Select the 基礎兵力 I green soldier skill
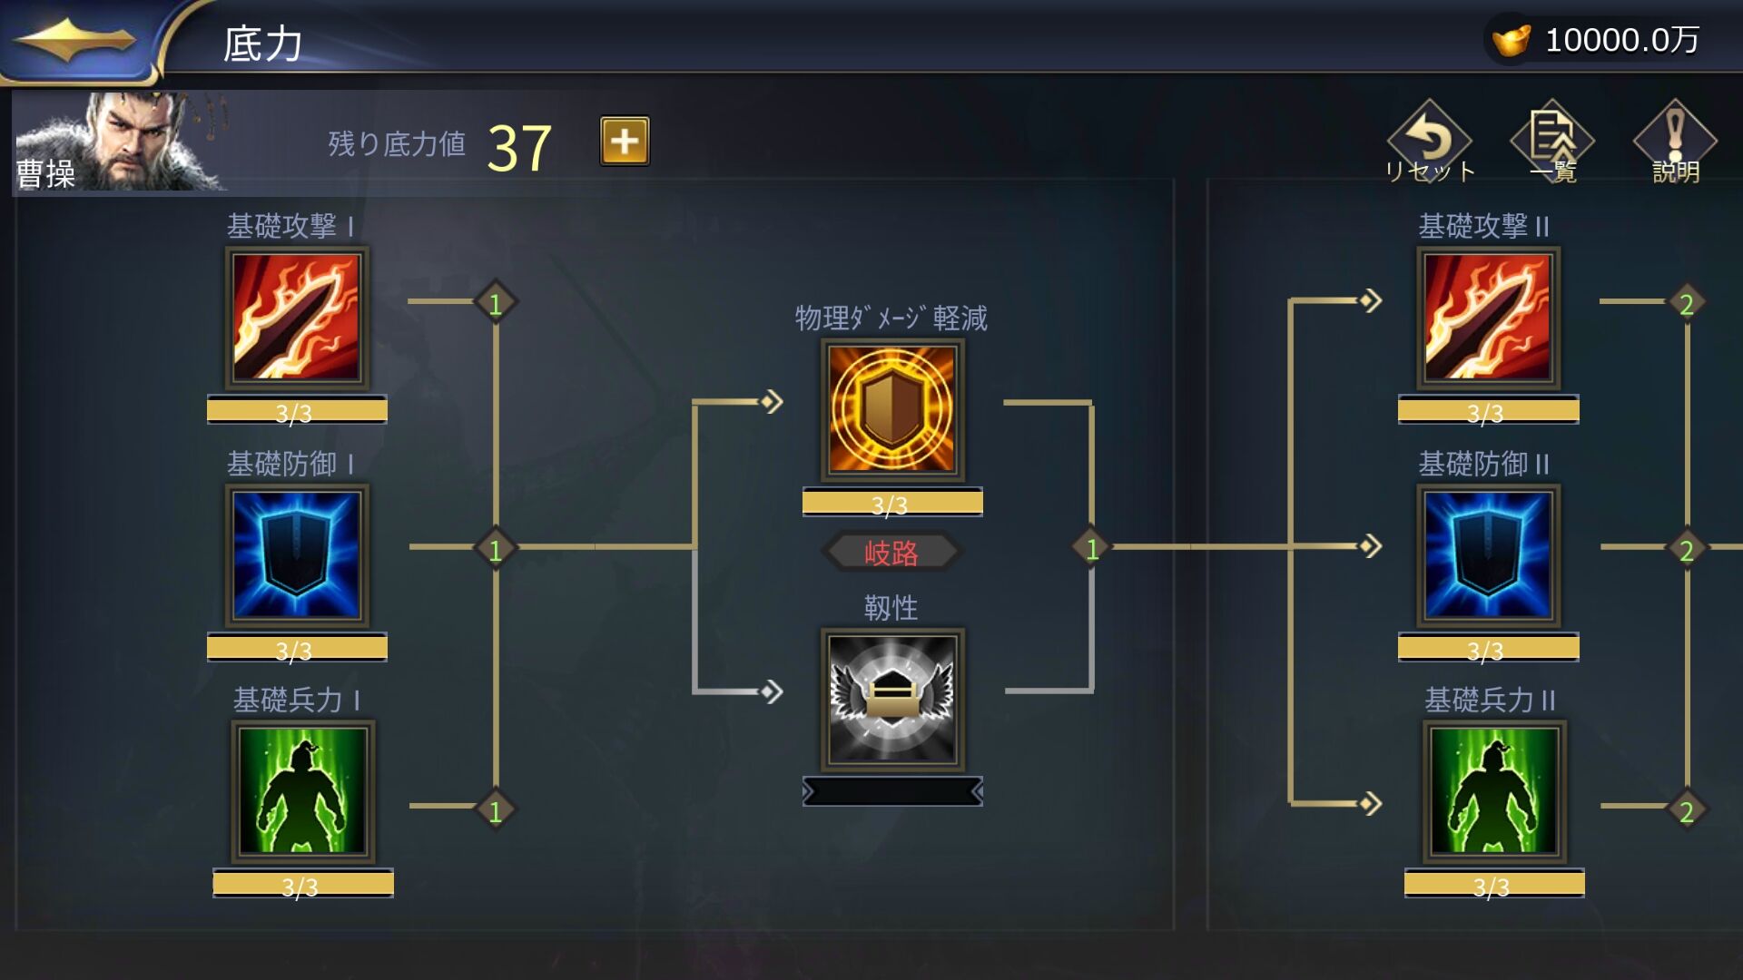 click(302, 792)
